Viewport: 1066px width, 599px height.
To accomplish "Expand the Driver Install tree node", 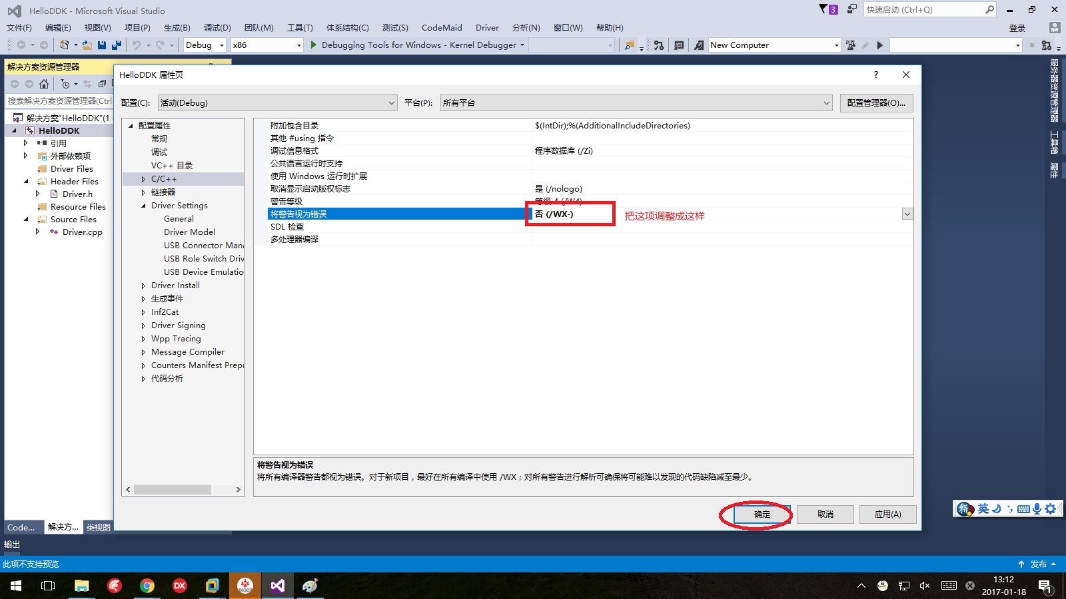I will pyautogui.click(x=143, y=286).
